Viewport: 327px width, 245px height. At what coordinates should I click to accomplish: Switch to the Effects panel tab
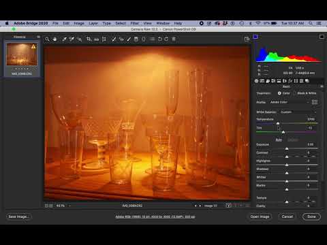pos(290,81)
